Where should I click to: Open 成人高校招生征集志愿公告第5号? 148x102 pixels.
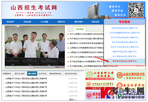26,96
